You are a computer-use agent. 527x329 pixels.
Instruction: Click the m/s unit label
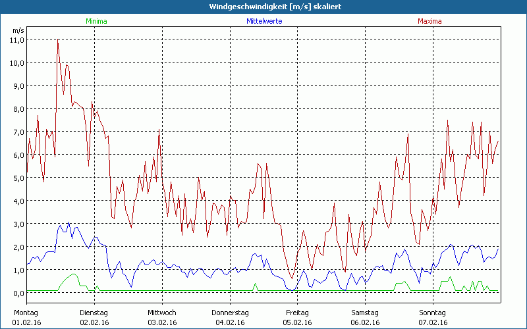tap(18, 30)
